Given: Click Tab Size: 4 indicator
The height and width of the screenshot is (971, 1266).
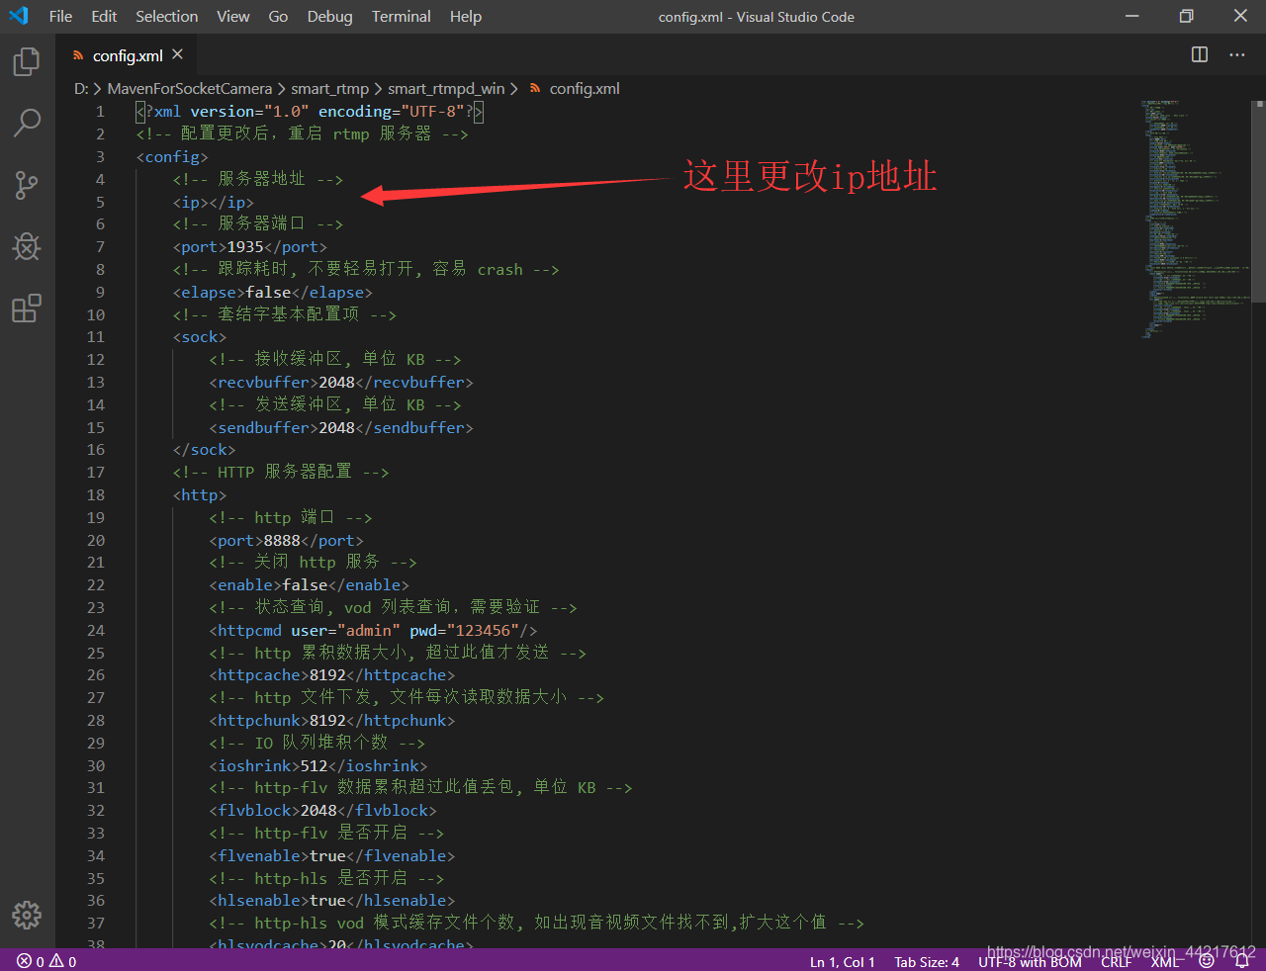Looking at the screenshot, I should (x=927, y=961).
